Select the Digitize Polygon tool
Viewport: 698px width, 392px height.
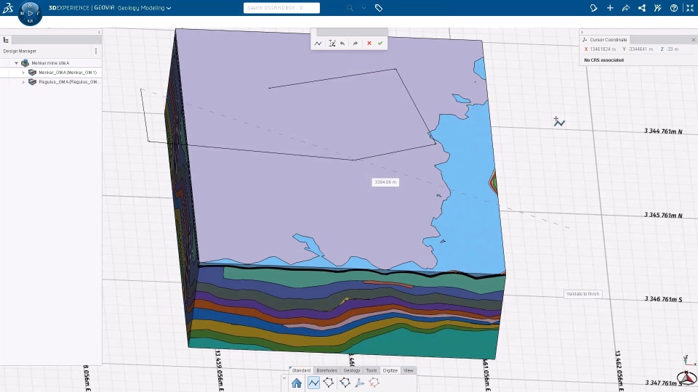[329, 383]
